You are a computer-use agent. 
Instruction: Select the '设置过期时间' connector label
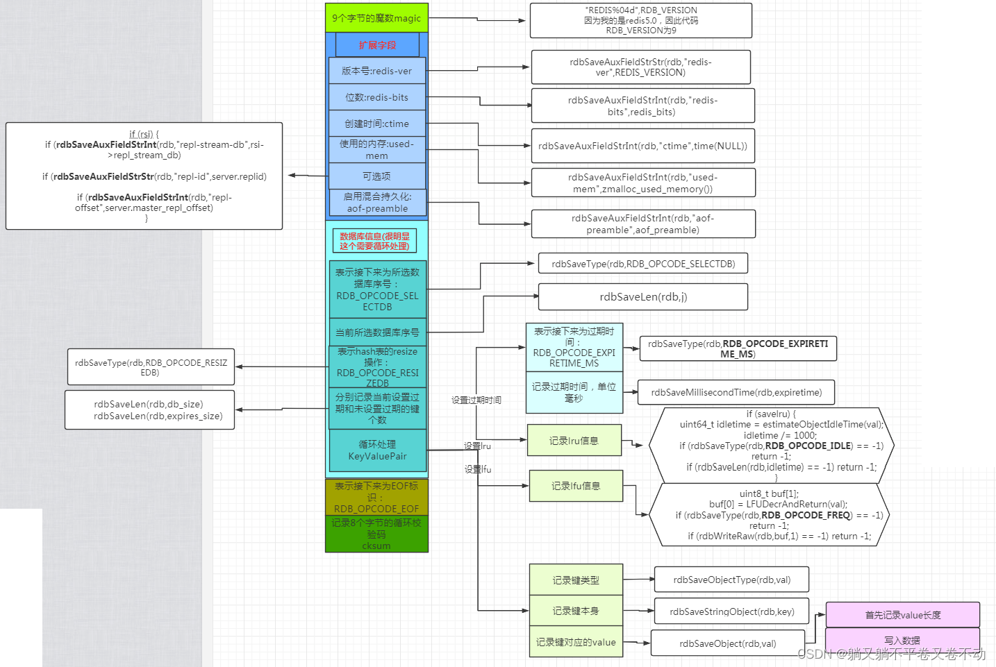[x=476, y=400]
